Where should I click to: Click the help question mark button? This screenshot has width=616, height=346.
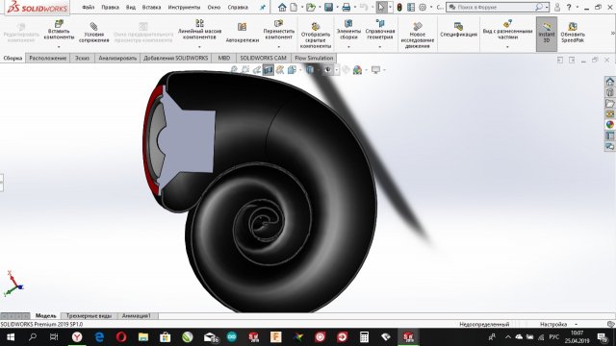569,7
